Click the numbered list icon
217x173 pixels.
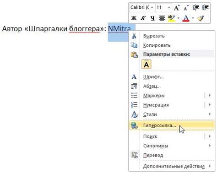[x=134, y=105]
